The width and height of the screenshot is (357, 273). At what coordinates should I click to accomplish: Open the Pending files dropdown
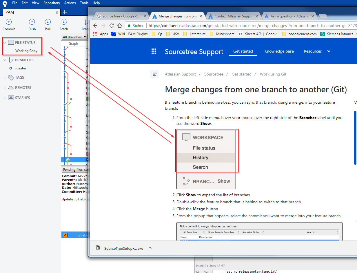[75, 170]
